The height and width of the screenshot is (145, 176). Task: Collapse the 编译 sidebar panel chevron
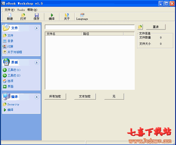pos(37,97)
